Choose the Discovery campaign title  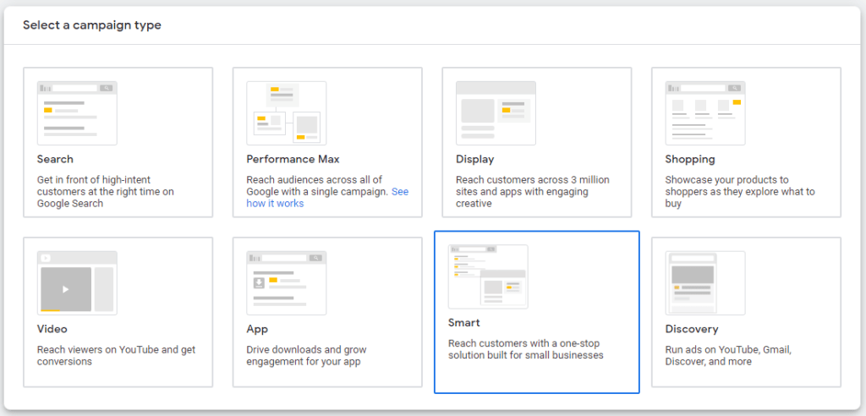tap(692, 329)
